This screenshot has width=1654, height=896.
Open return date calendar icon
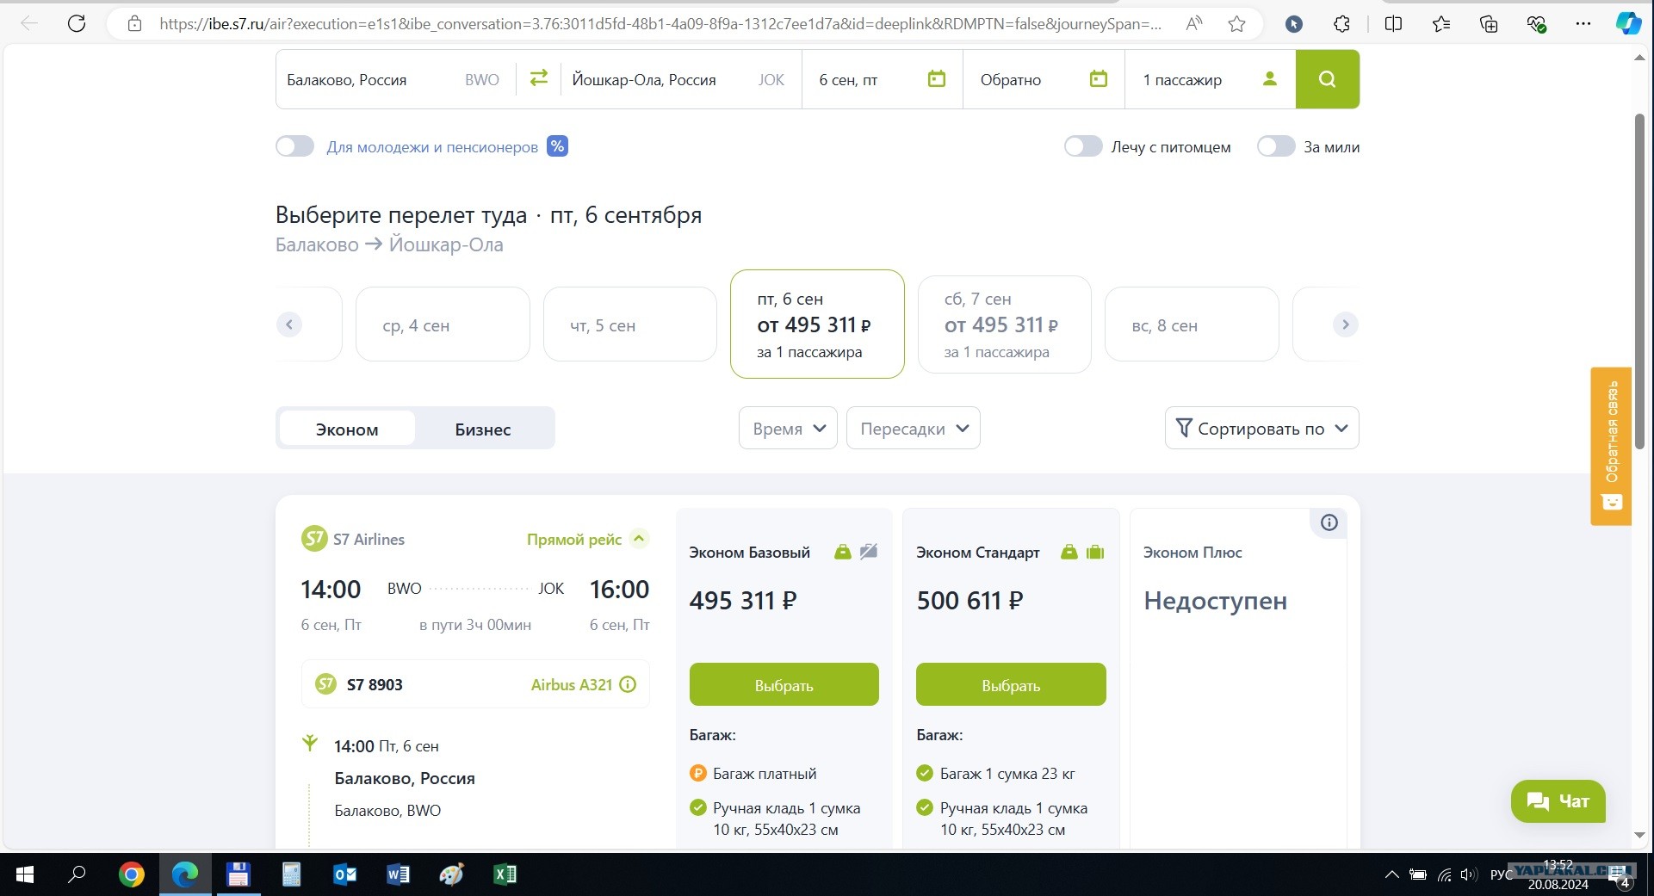click(1098, 79)
